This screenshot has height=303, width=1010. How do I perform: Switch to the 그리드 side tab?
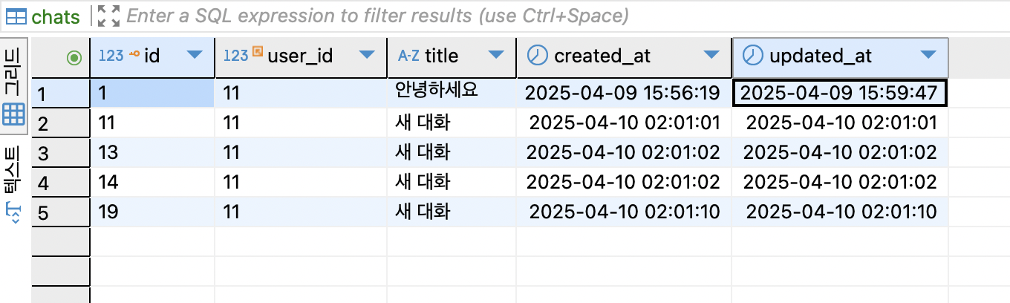[x=15, y=87]
